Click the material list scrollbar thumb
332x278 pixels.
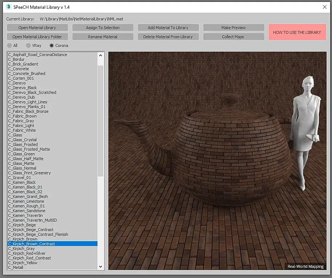[101, 120]
